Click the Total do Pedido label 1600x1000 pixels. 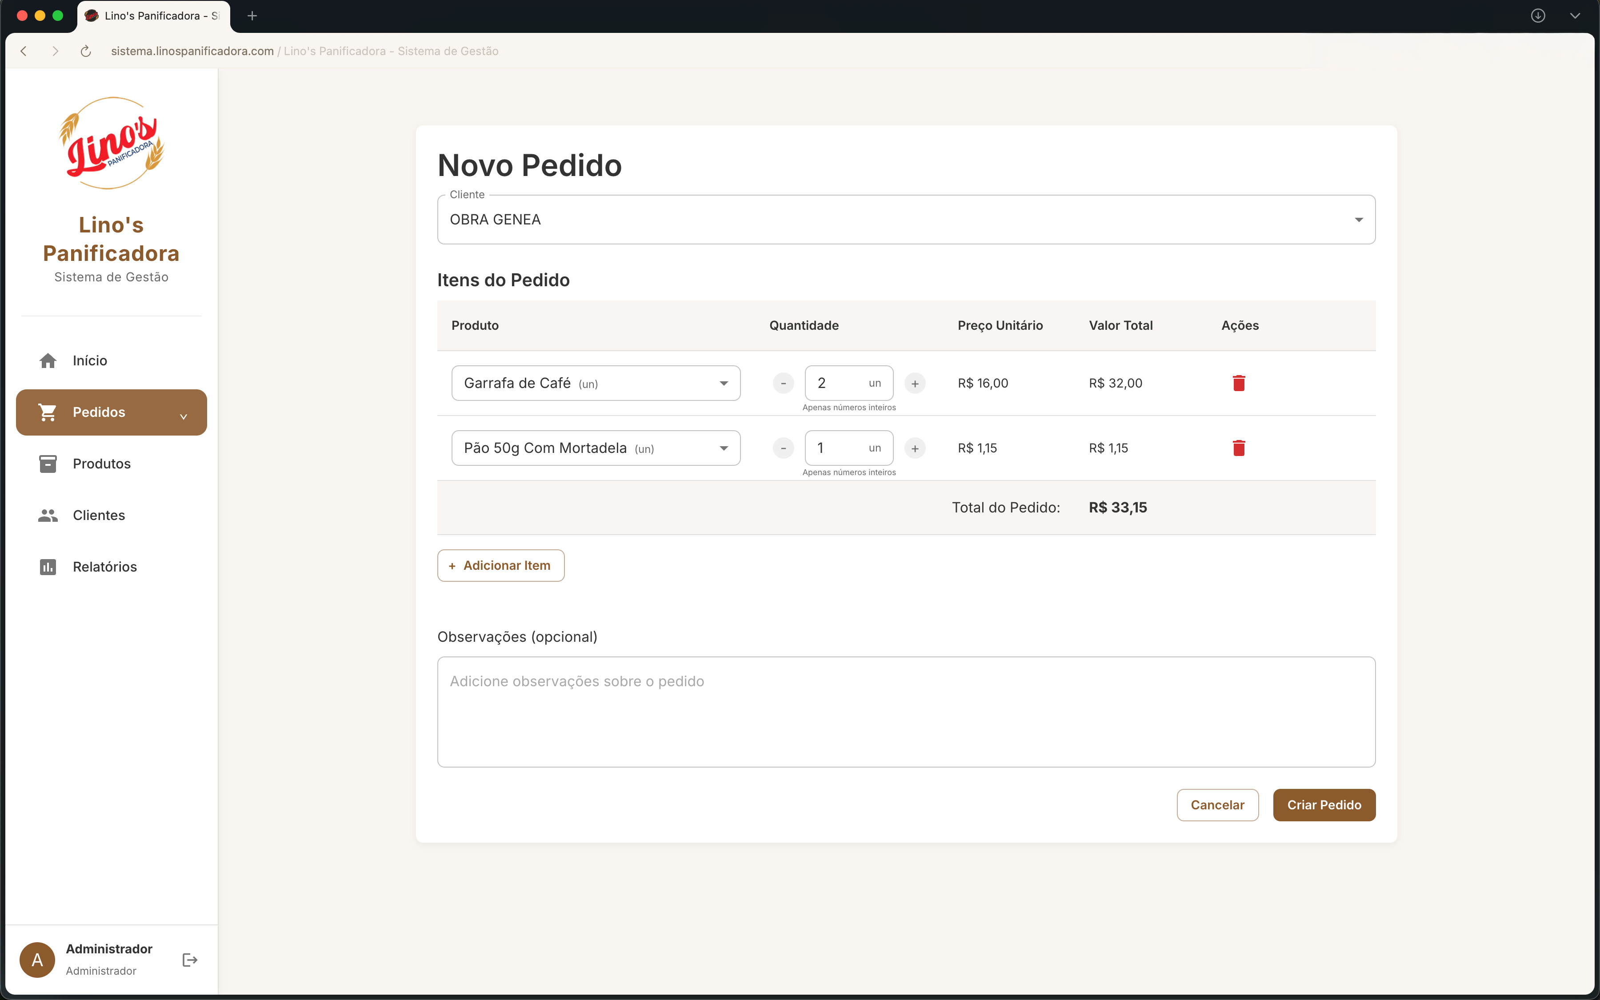click(x=1006, y=507)
